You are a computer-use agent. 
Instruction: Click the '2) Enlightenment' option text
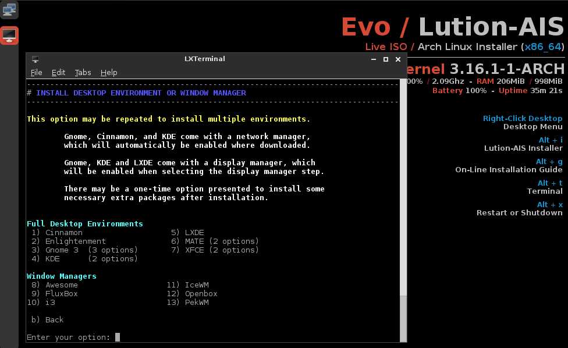(x=69, y=241)
